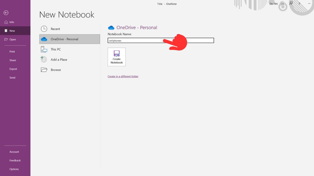Viewport: 314px width, 176px height.
Task: Click the back arrow circle icon
Action: (6, 13)
